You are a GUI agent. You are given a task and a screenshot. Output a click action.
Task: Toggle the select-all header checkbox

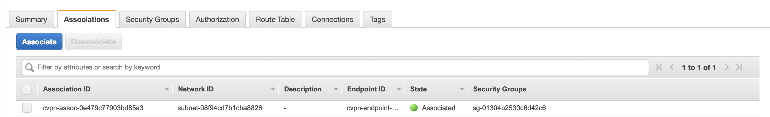click(27, 89)
